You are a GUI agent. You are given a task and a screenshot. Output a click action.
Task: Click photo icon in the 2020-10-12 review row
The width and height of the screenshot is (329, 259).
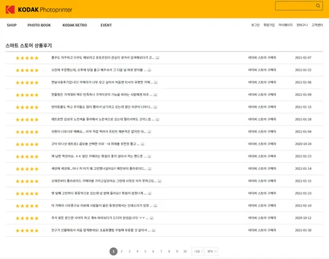click(x=151, y=218)
